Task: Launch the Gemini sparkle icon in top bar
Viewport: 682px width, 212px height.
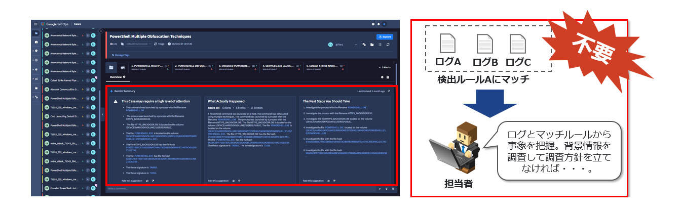Action: 384,24
